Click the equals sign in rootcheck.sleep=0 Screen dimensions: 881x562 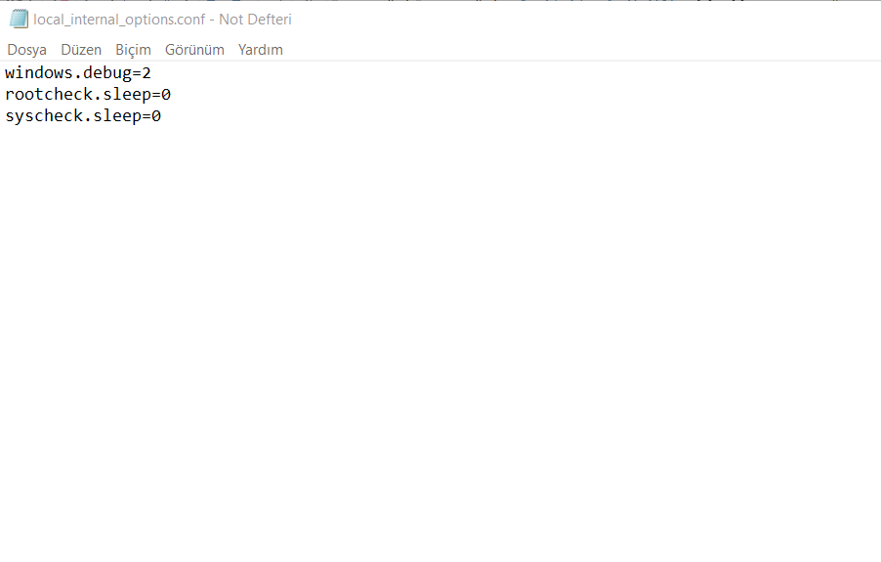(x=155, y=94)
